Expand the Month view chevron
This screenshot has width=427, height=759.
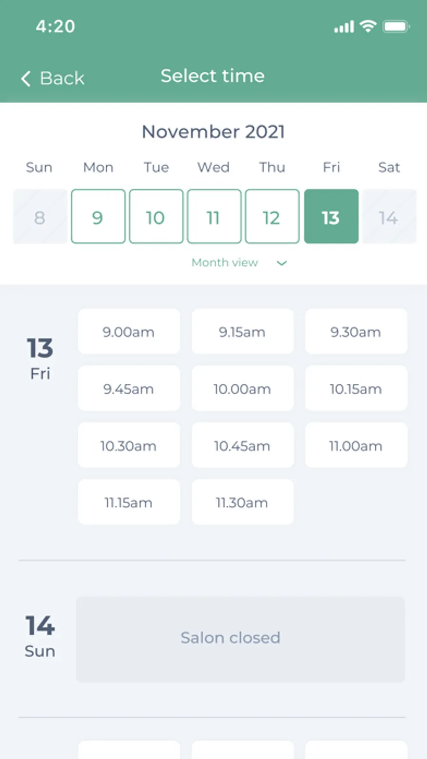[x=281, y=263]
